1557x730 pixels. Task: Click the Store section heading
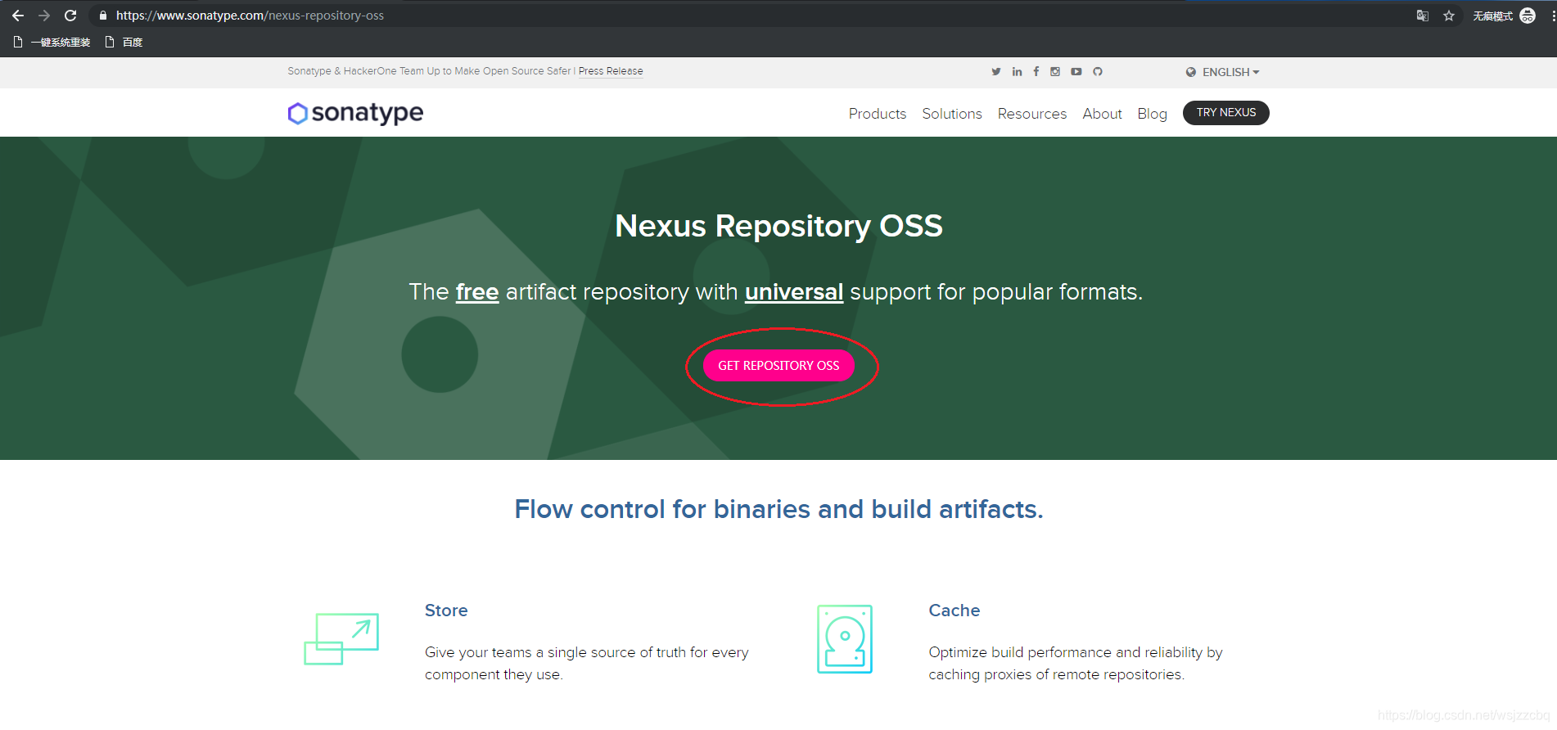446,611
